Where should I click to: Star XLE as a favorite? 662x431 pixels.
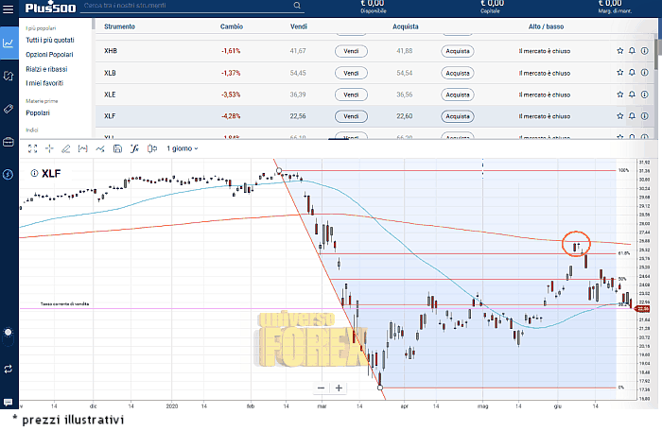click(619, 95)
